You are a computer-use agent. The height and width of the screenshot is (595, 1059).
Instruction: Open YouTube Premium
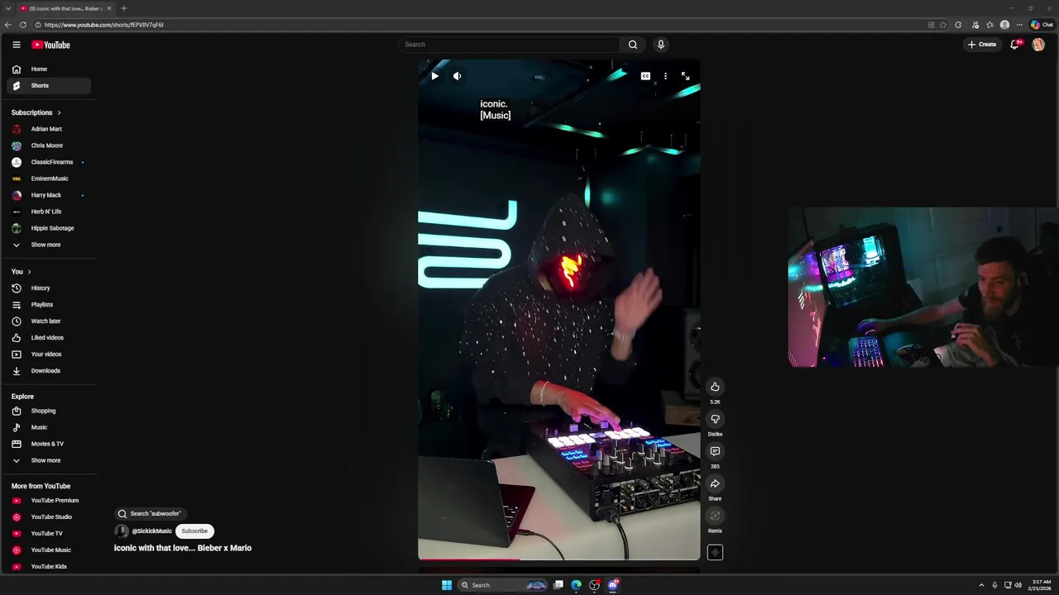click(49, 501)
